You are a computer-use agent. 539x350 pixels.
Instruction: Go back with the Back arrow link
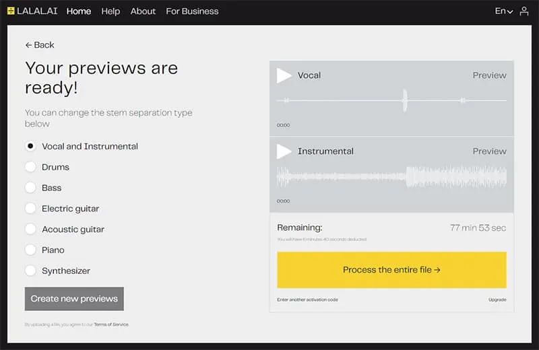[x=40, y=45]
